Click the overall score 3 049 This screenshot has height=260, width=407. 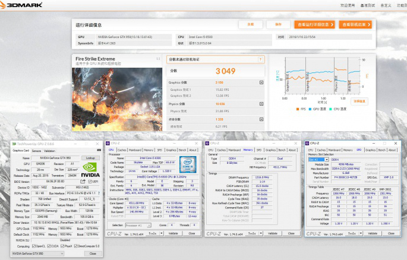click(x=225, y=71)
